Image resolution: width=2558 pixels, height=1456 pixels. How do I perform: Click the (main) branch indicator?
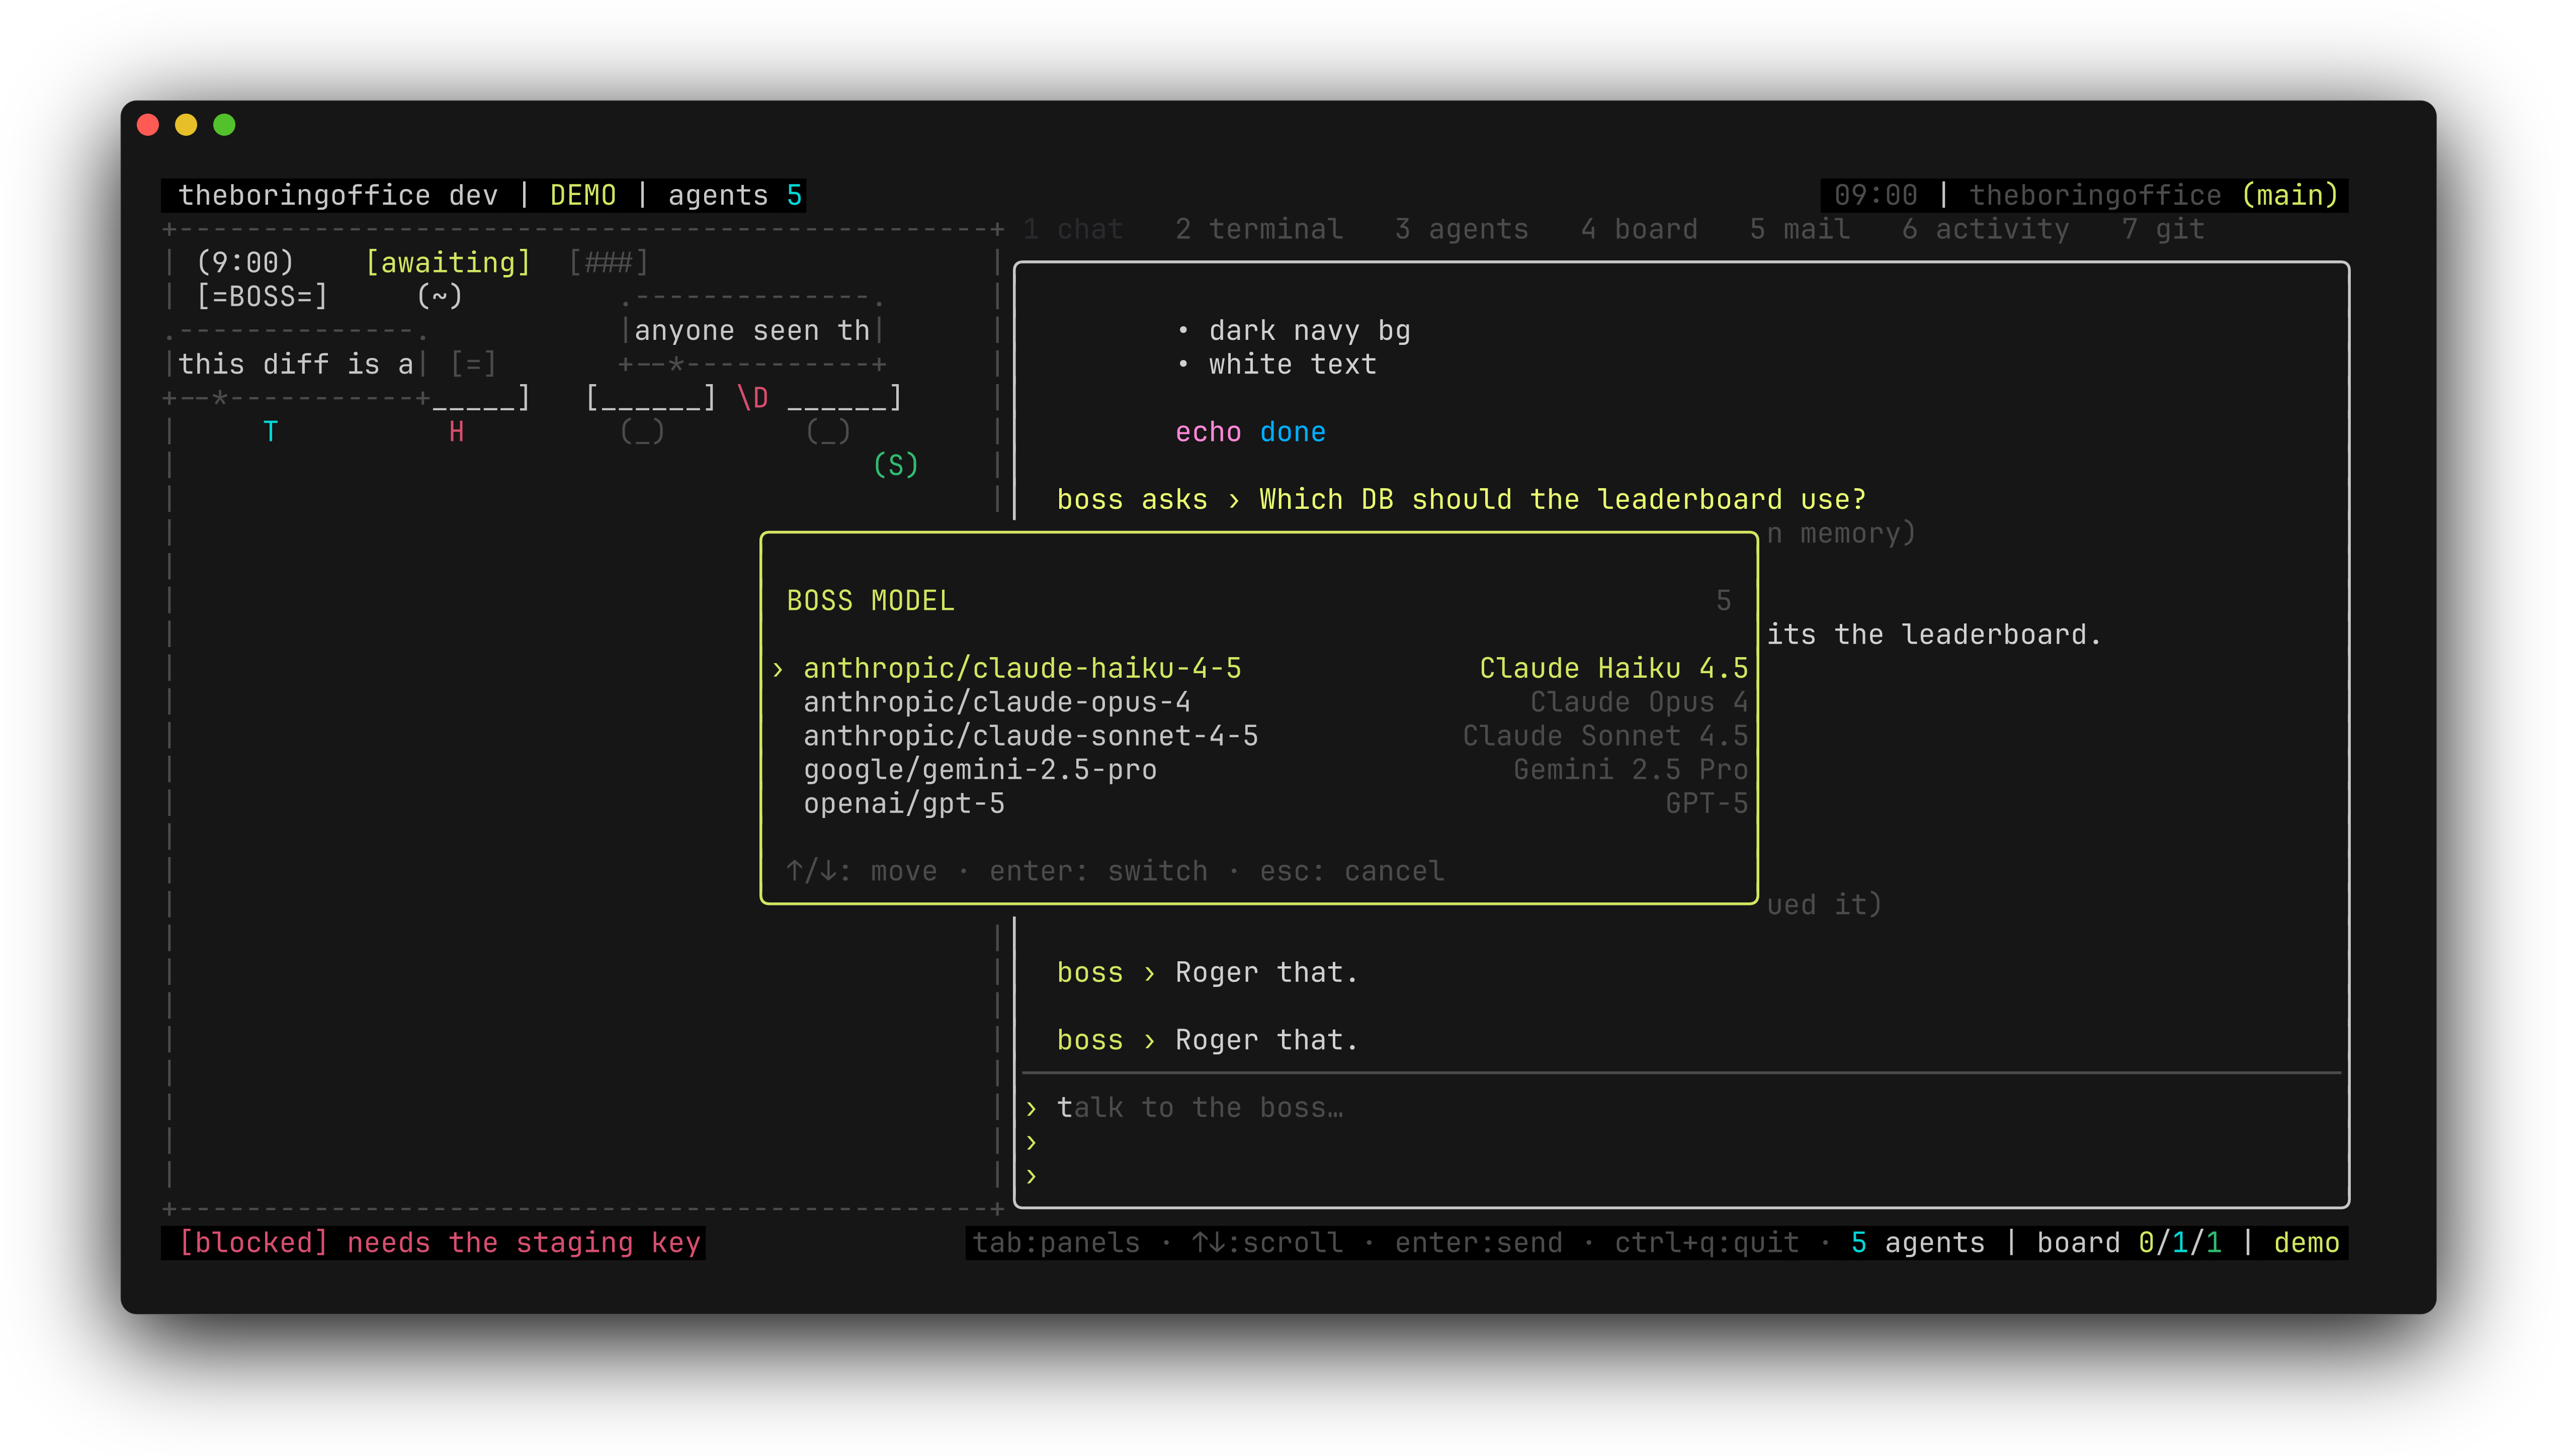(2290, 195)
